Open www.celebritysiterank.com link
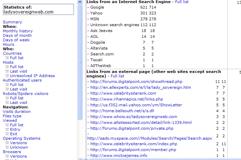Image resolution: width=241 pixels, height=160 pixels. point(123,93)
